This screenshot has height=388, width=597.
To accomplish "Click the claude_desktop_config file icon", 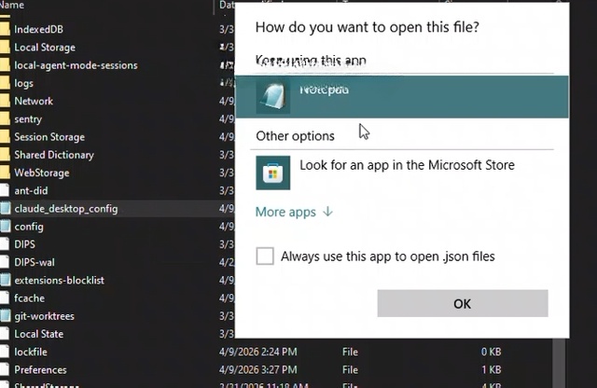I will pyautogui.click(x=5, y=208).
